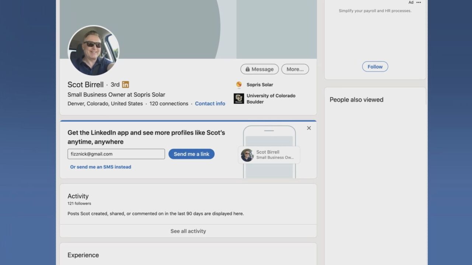The height and width of the screenshot is (265, 472).
Task: Click the People also viewed heading
Action: pos(357,100)
